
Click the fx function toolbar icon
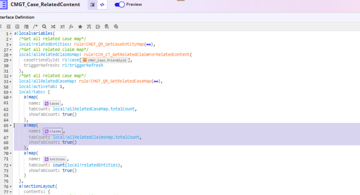point(71,27)
